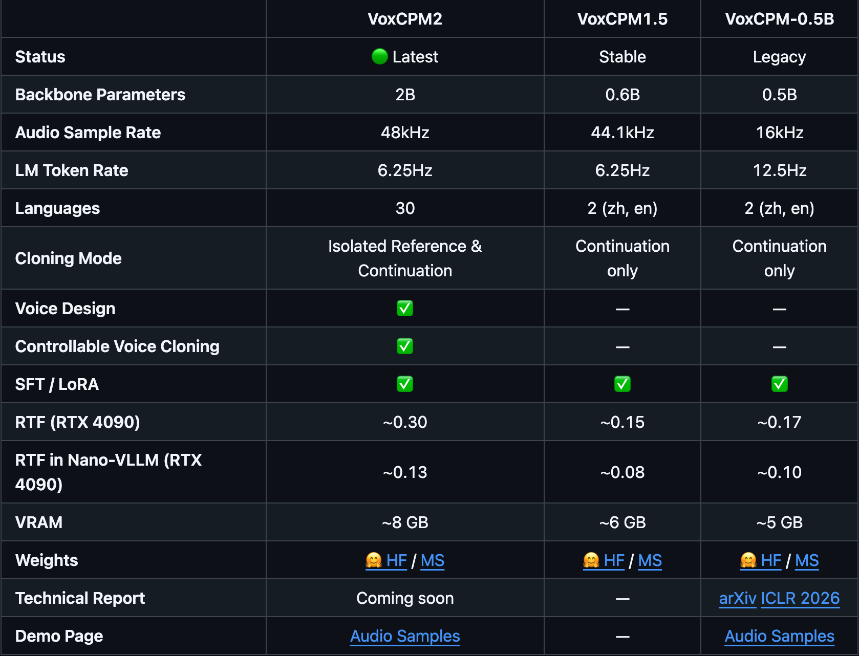Open the HF weights link for VoxCPM-0.5B
The width and height of the screenshot is (859, 656).
pyautogui.click(x=761, y=560)
